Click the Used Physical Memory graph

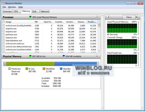point(122,28)
